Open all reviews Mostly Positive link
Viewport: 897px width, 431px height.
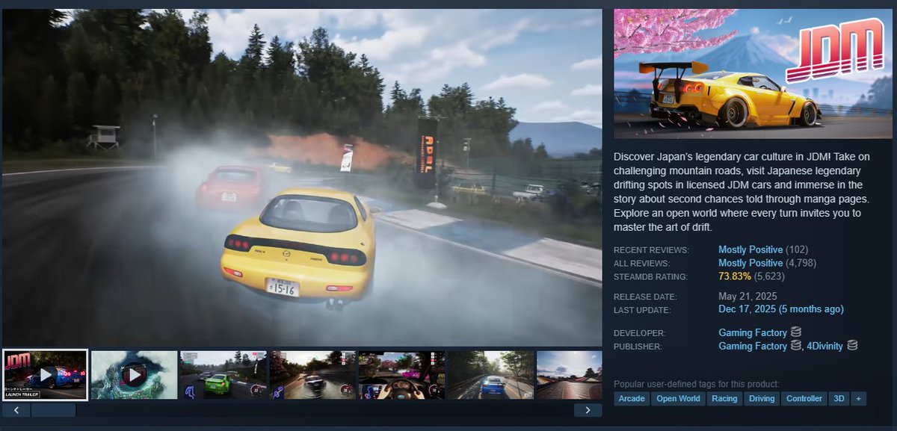(750, 263)
